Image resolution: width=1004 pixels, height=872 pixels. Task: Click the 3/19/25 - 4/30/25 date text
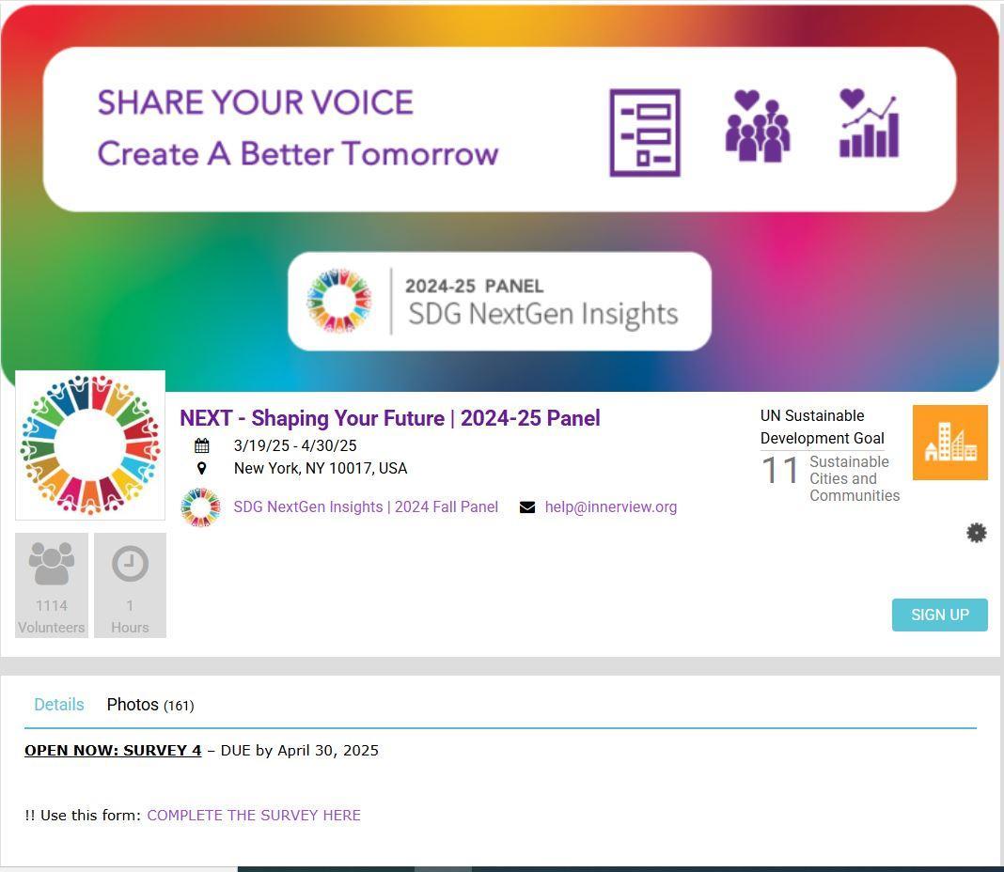click(x=295, y=445)
